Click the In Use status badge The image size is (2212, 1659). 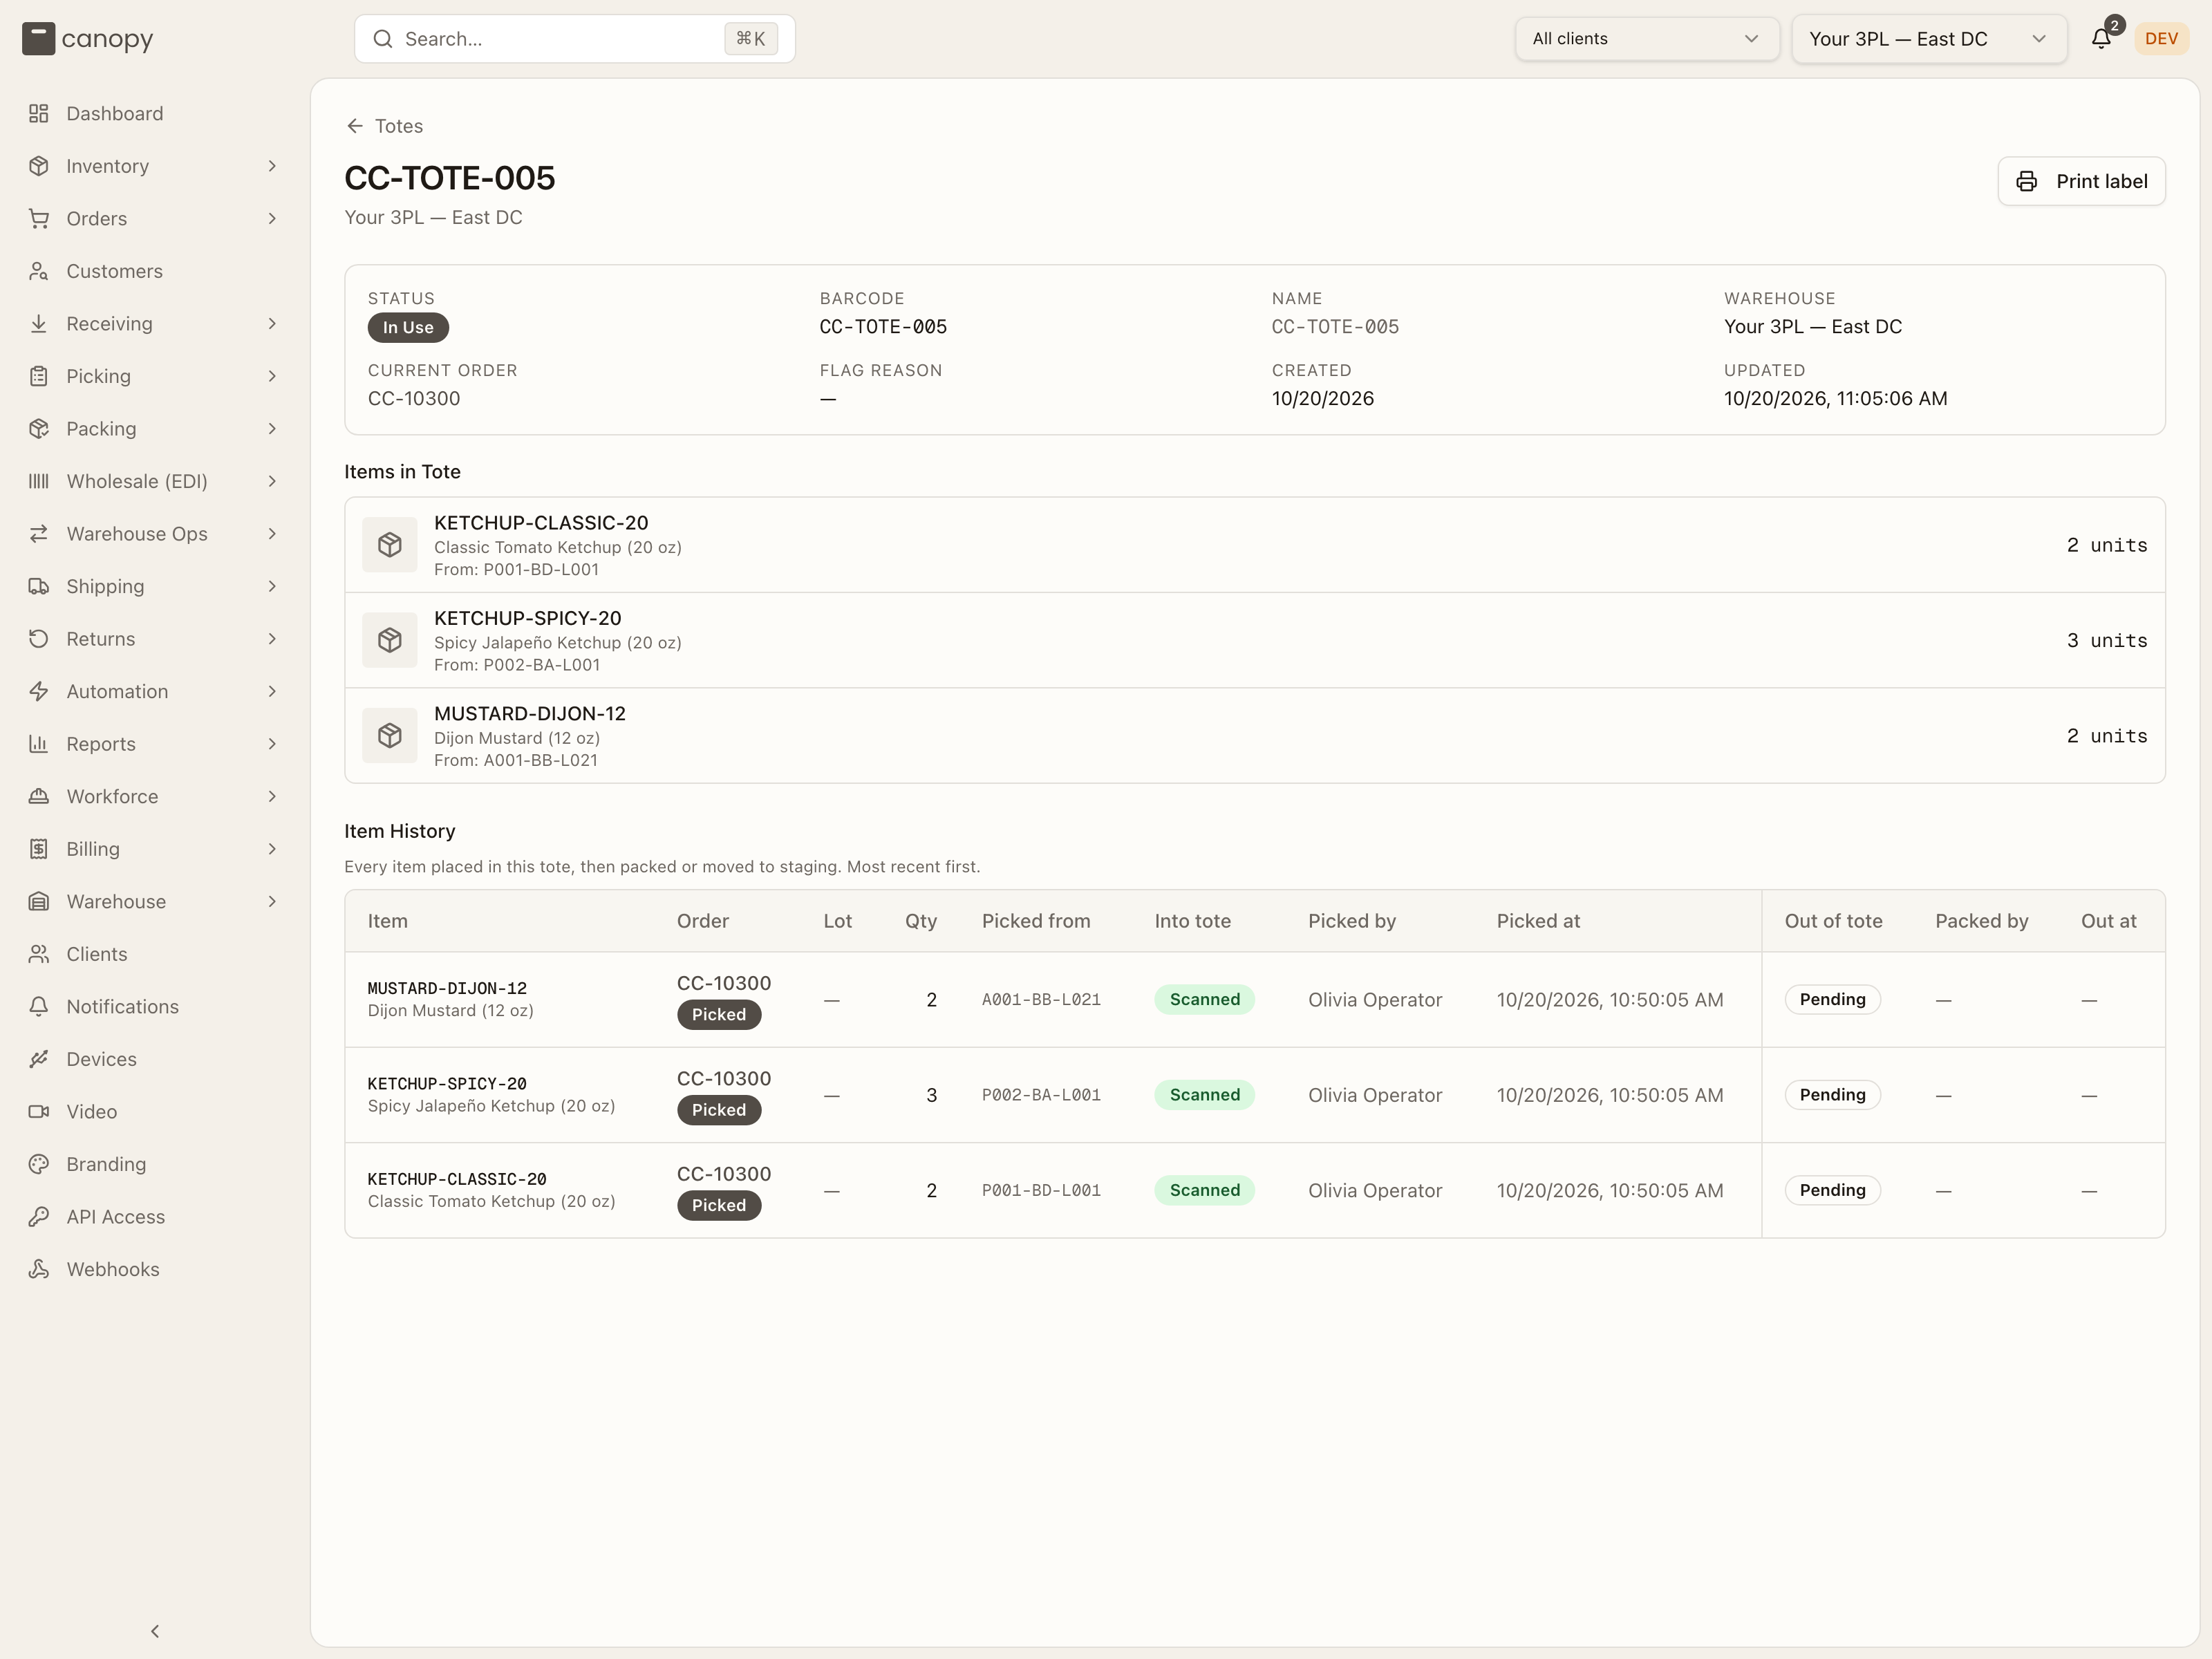pos(408,327)
